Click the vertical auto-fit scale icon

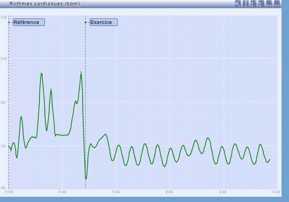point(246,4)
